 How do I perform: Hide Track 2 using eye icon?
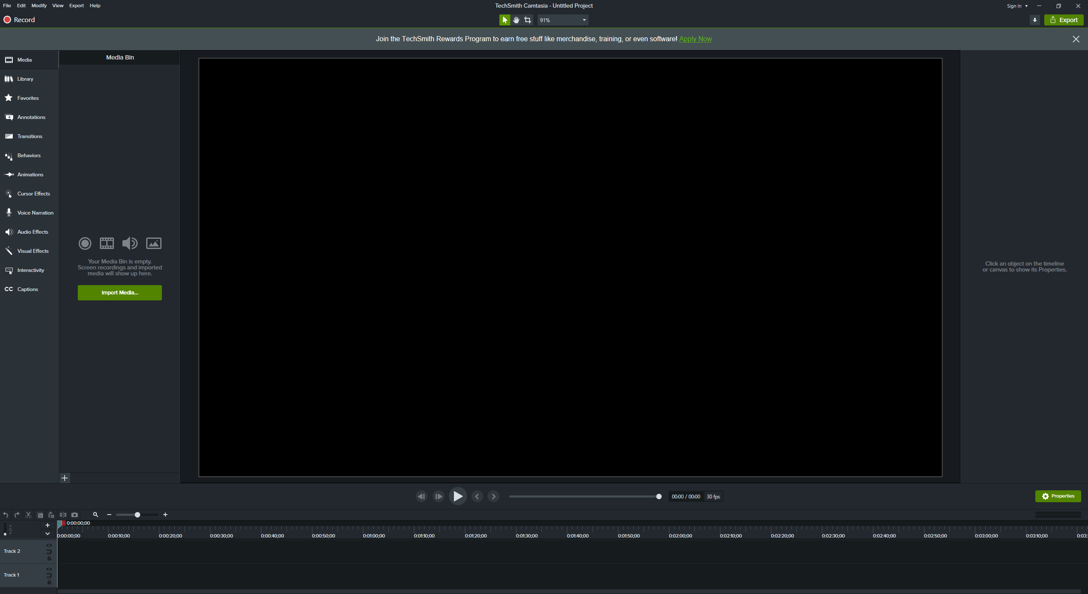pyautogui.click(x=49, y=545)
